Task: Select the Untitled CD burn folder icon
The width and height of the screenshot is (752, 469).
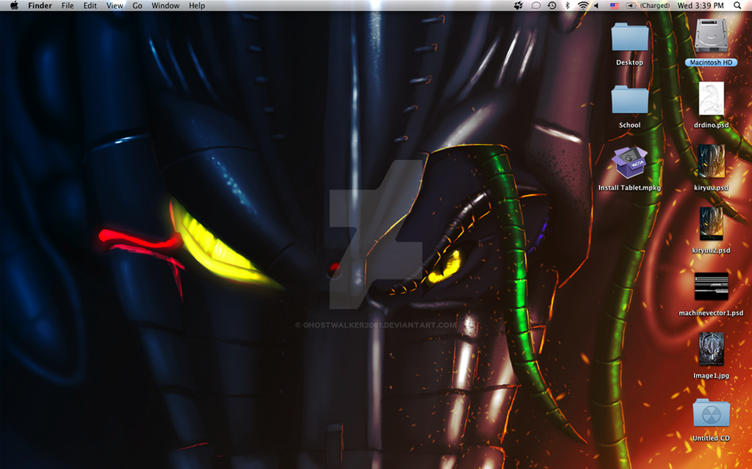Action: click(711, 412)
